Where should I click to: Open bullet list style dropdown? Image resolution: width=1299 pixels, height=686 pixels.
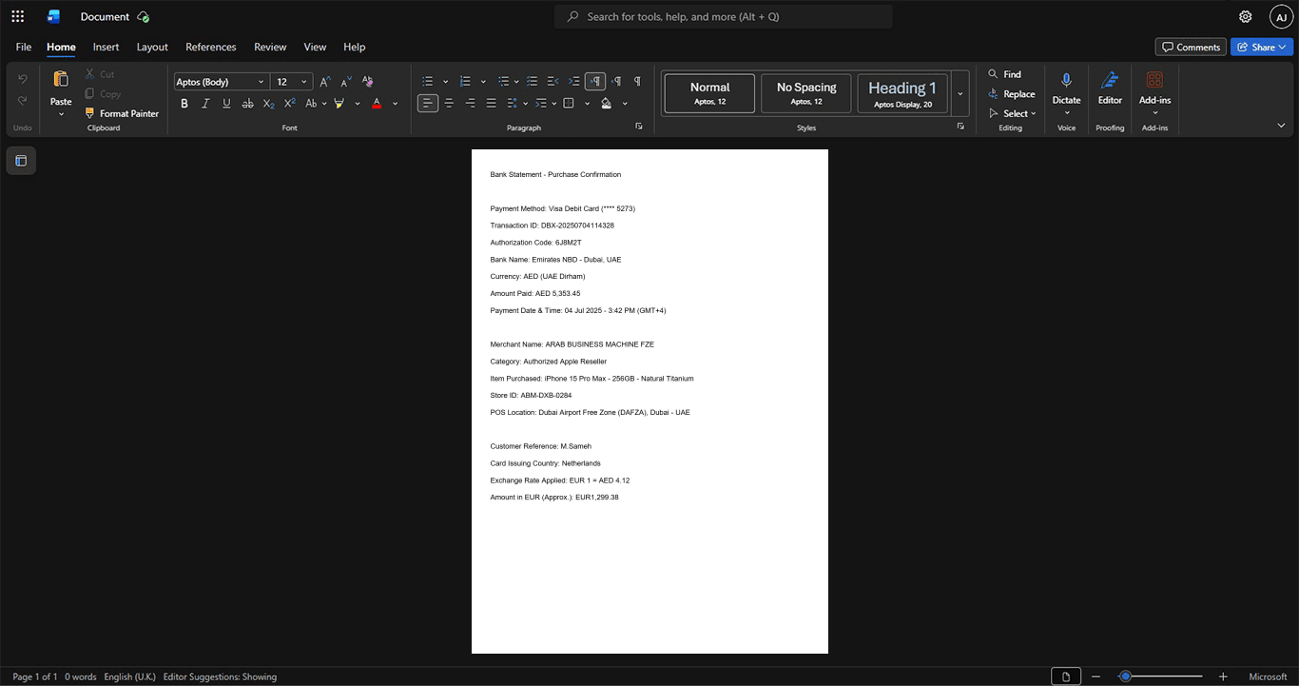click(445, 82)
